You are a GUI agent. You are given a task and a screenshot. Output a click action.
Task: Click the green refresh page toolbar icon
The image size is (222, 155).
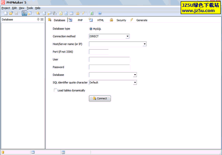(x=92, y=13)
